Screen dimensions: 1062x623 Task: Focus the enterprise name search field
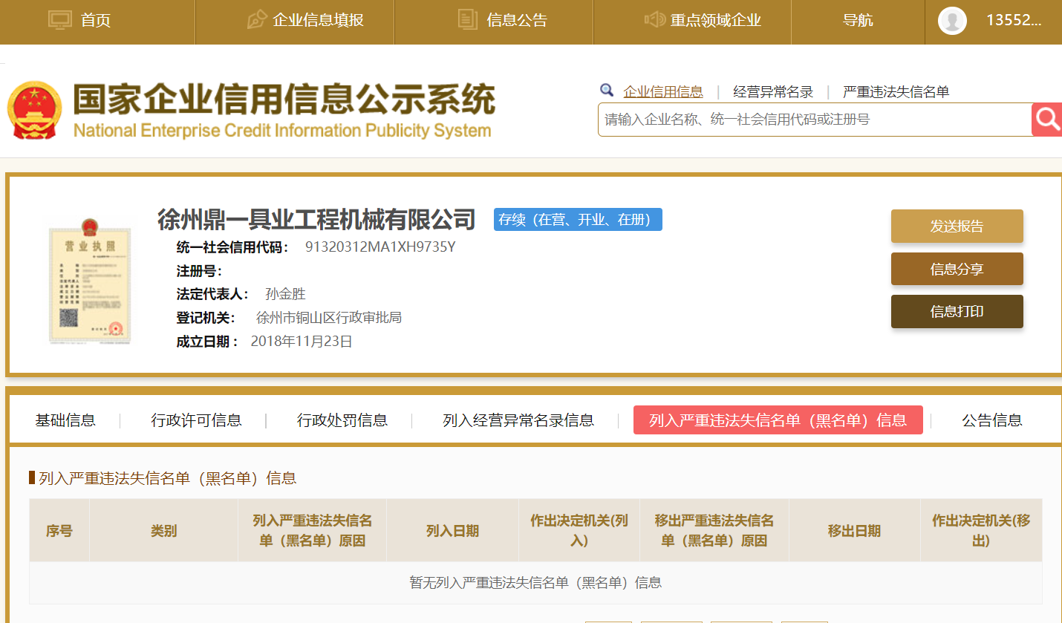814,119
